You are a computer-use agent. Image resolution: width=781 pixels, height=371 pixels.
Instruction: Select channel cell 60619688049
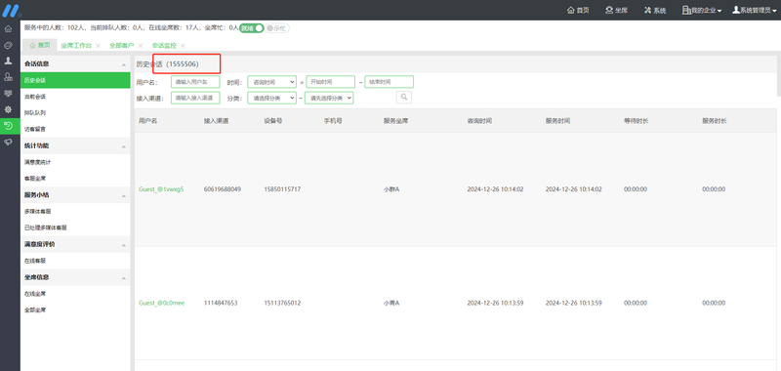point(223,189)
